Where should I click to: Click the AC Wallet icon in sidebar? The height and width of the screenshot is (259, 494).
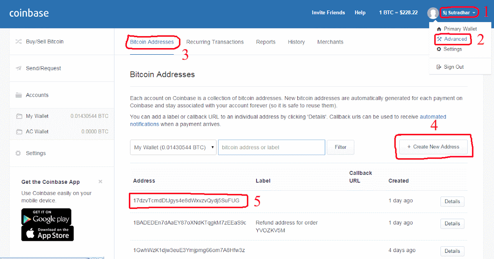[19, 132]
